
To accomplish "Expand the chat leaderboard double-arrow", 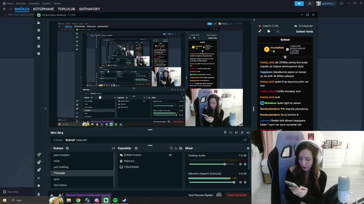I will click(285, 57).
